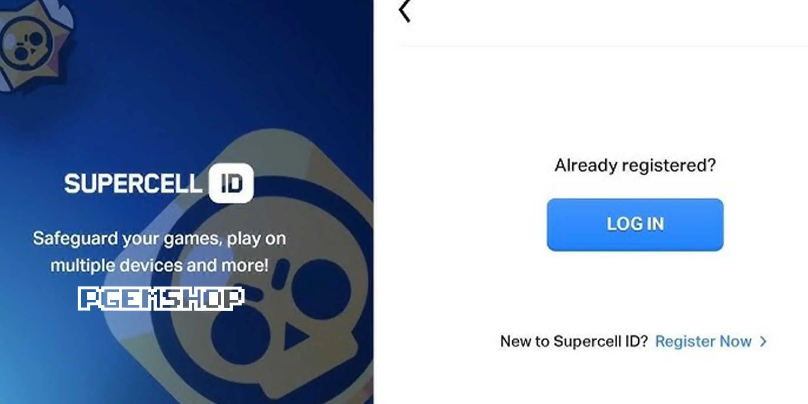The height and width of the screenshot is (404, 808).
Task: Click the PGEMSHOP pixel watermark
Action: pyautogui.click(x=161, y=299)
